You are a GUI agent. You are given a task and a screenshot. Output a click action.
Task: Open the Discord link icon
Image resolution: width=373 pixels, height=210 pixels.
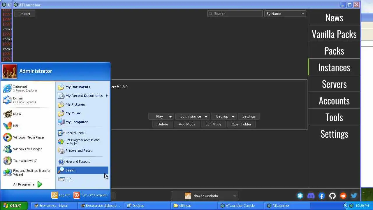(x=311, y=196)
